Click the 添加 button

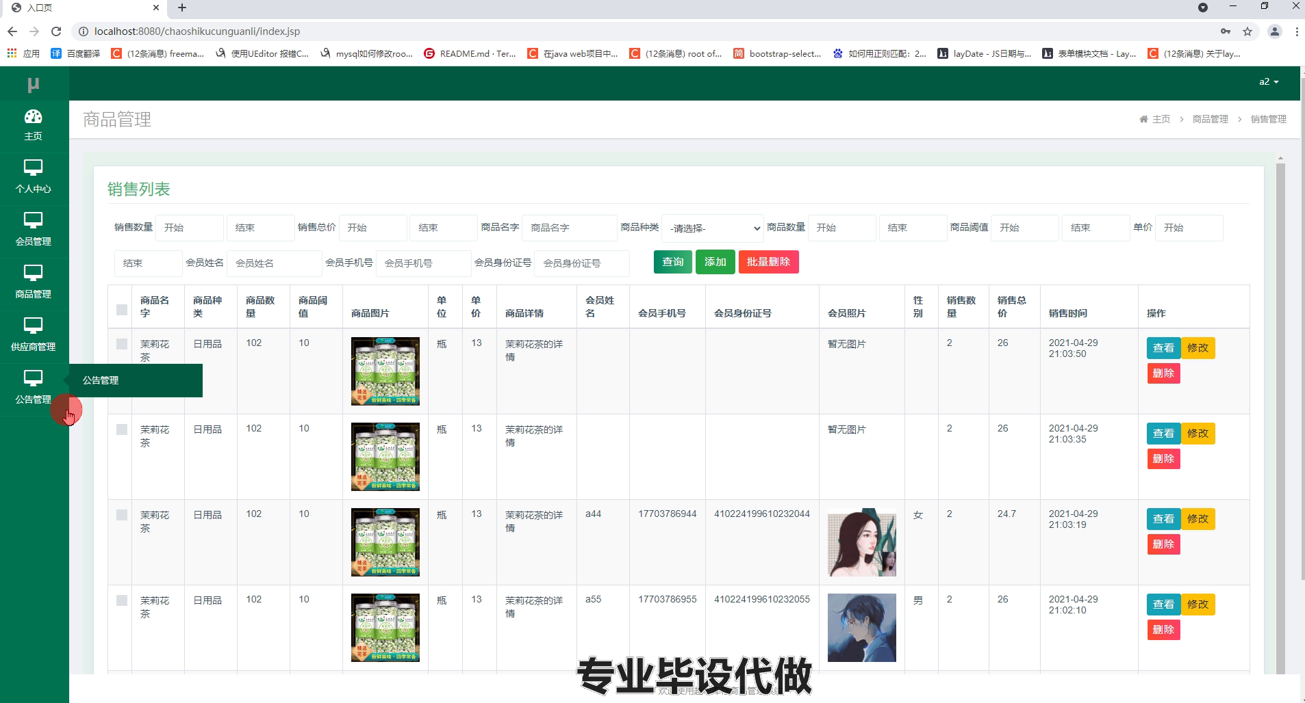pos(715,262)
